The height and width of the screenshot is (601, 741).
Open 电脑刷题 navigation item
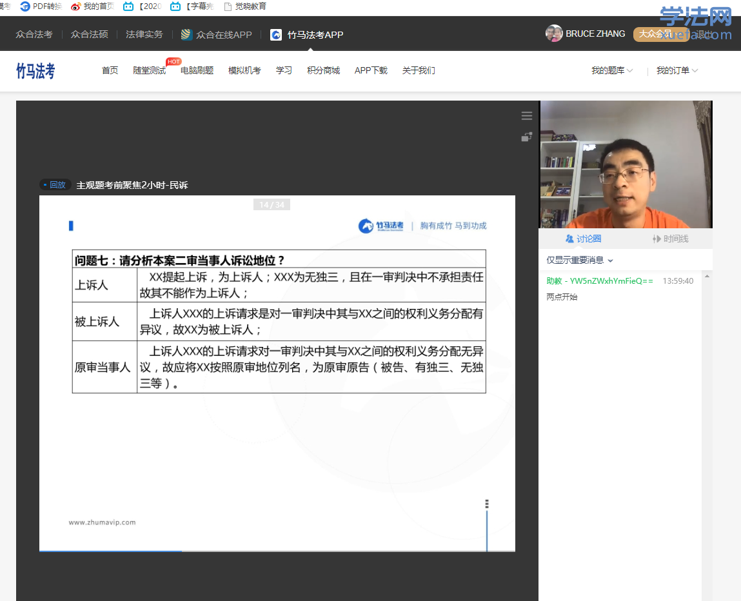pos(197,70)
